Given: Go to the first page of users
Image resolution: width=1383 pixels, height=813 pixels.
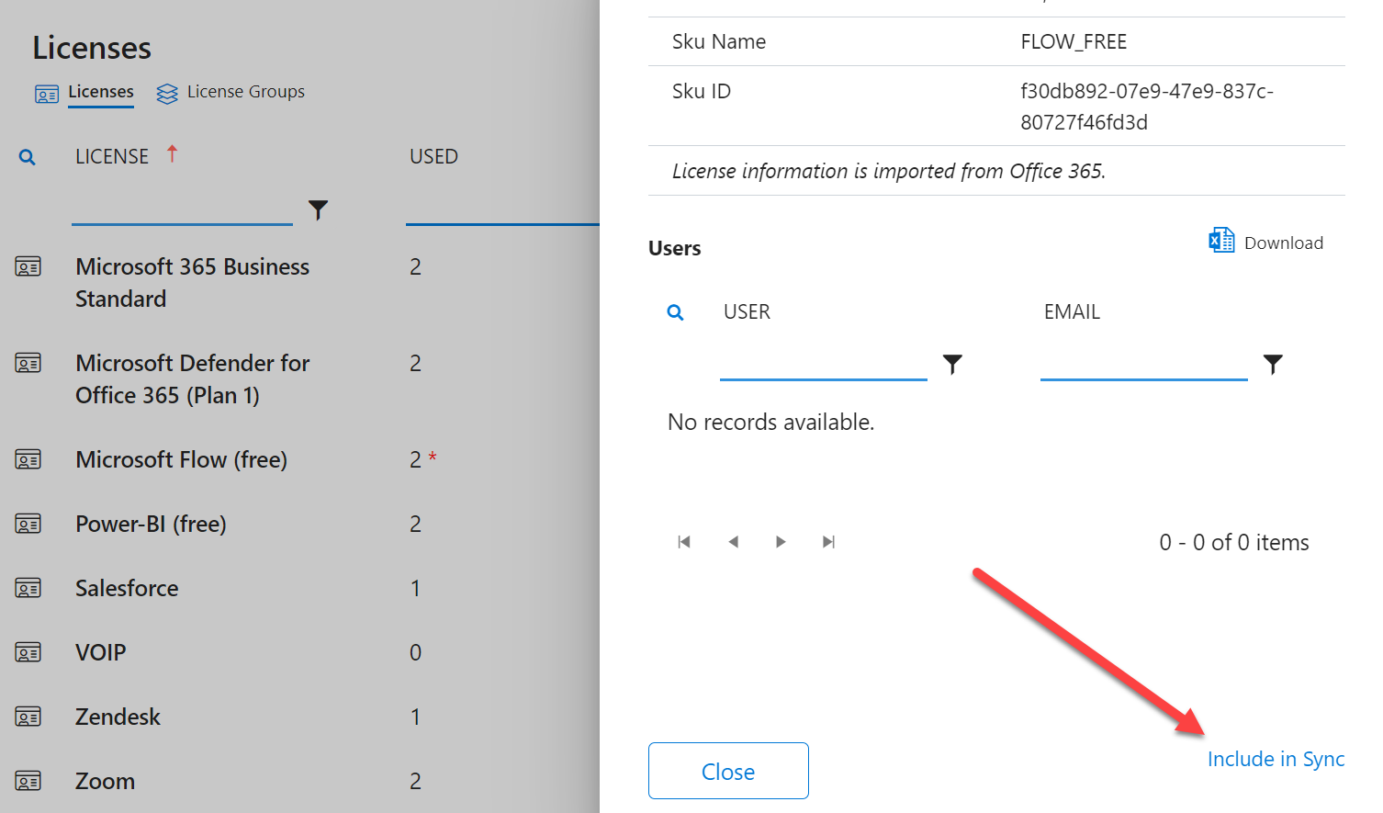Looking at the screenshot, I should 684,542.
